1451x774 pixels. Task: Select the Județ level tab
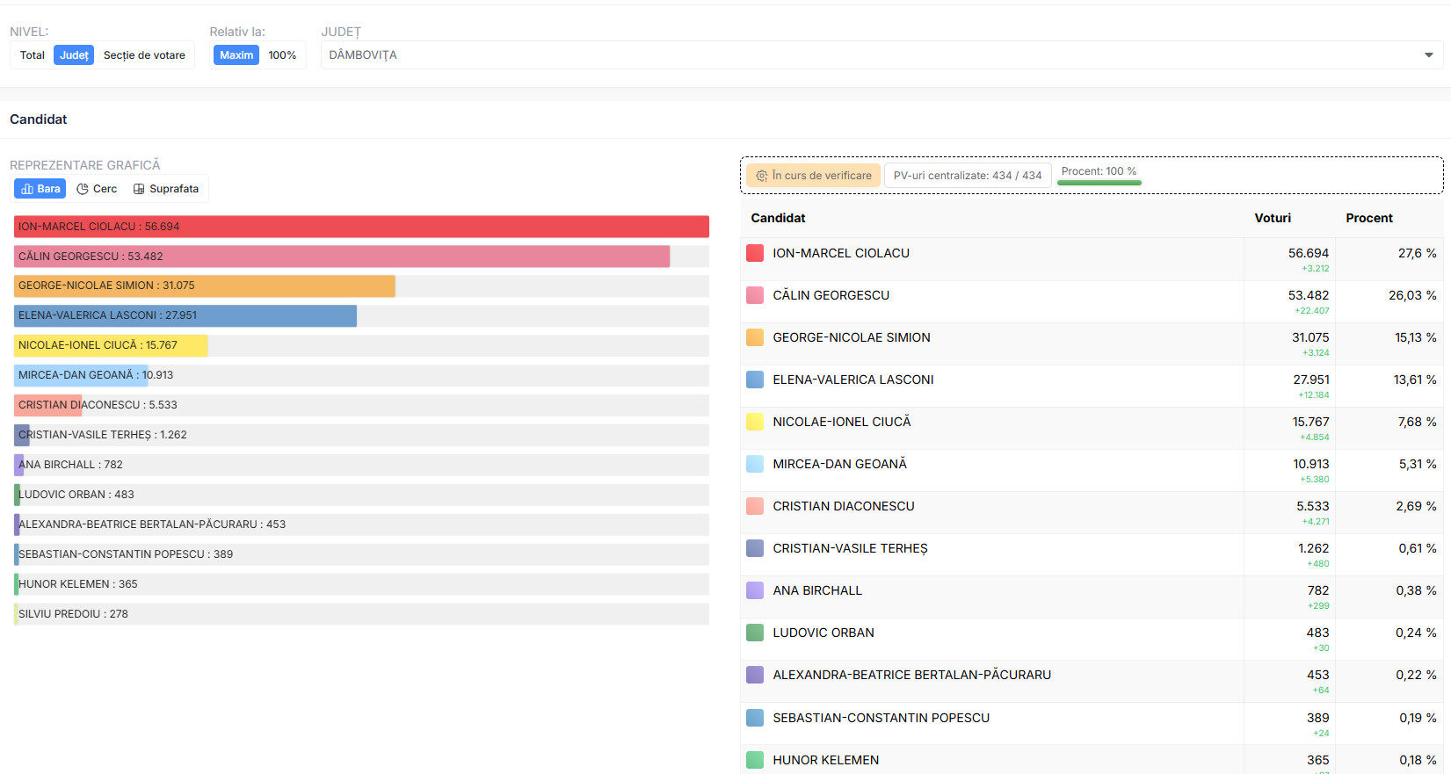coord(74,55)
